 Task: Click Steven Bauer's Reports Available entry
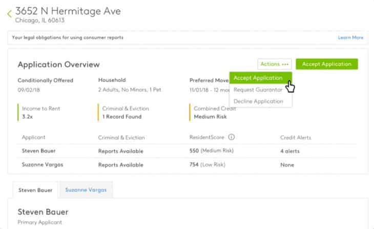tap(121, 151)
